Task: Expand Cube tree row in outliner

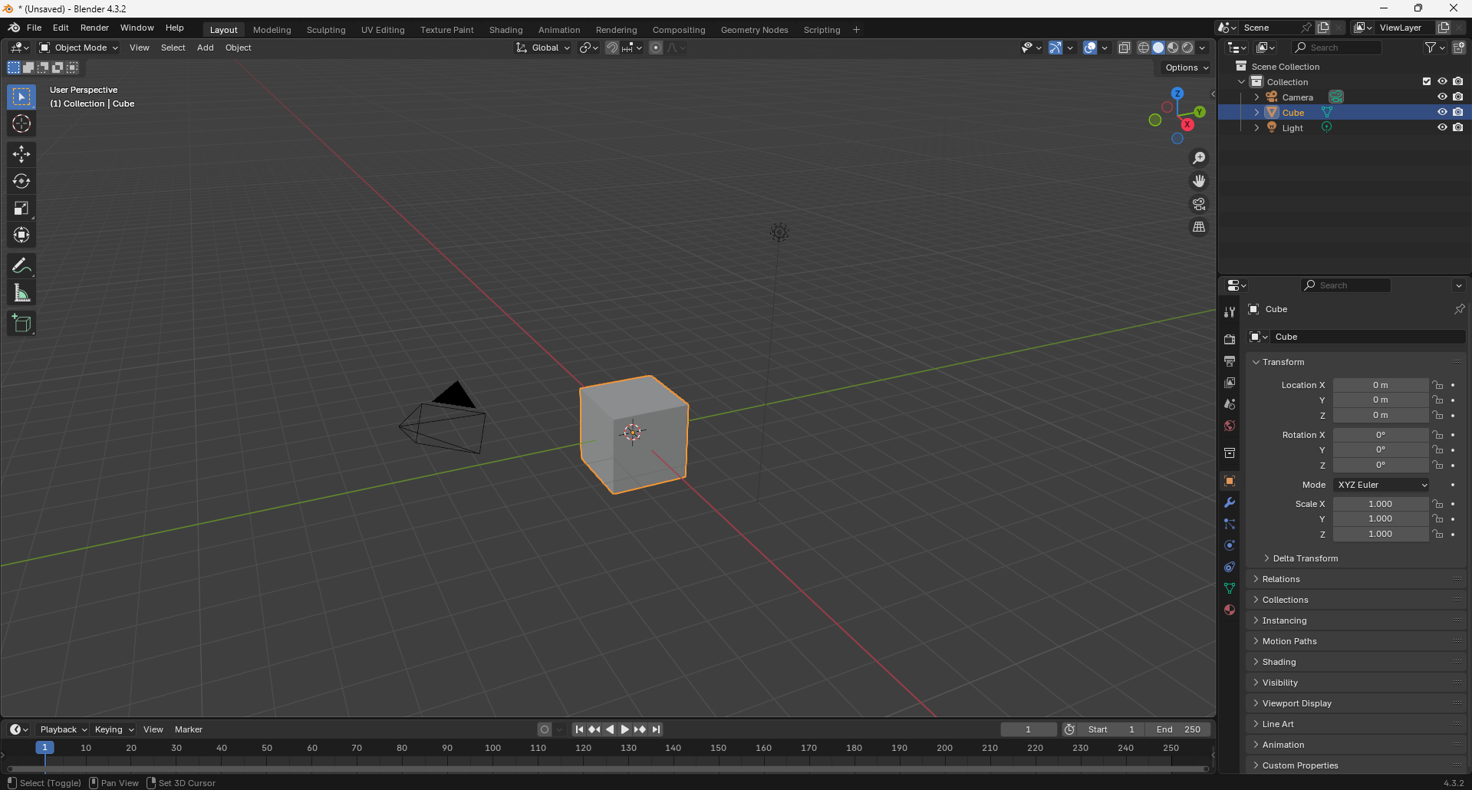Action: (1256, 112)
